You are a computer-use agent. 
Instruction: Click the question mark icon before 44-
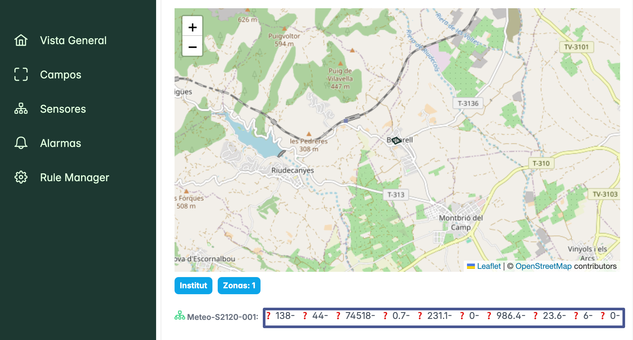305,316
